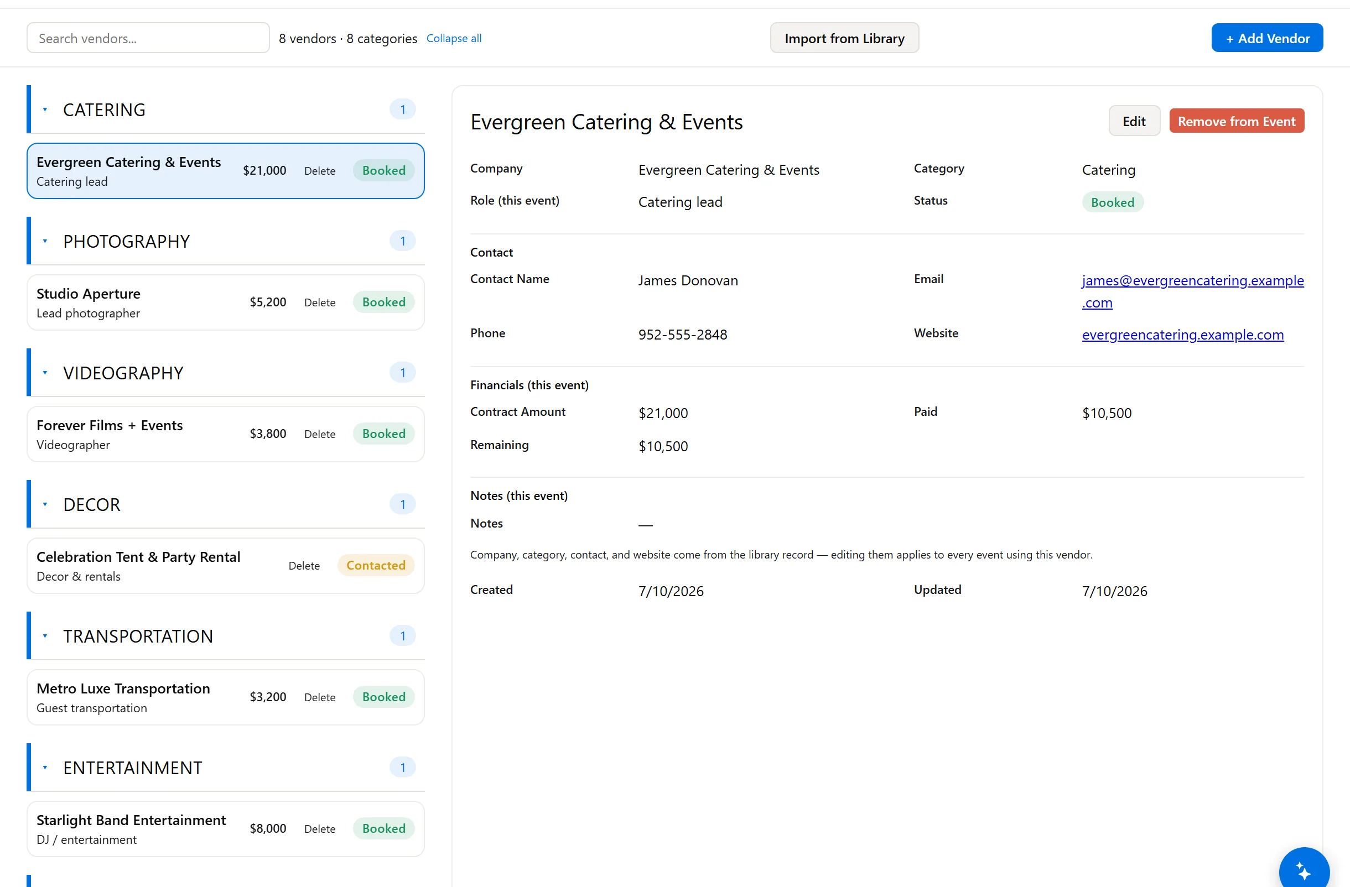Click Booked badge in Evergreen list card
The image size is (1350, 887).
coord(383,171)
